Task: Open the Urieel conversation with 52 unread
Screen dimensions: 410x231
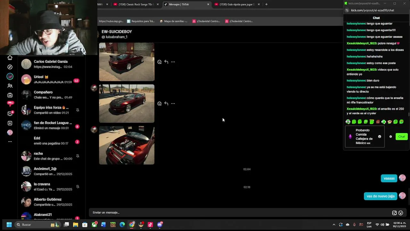Action: [51, 79]
